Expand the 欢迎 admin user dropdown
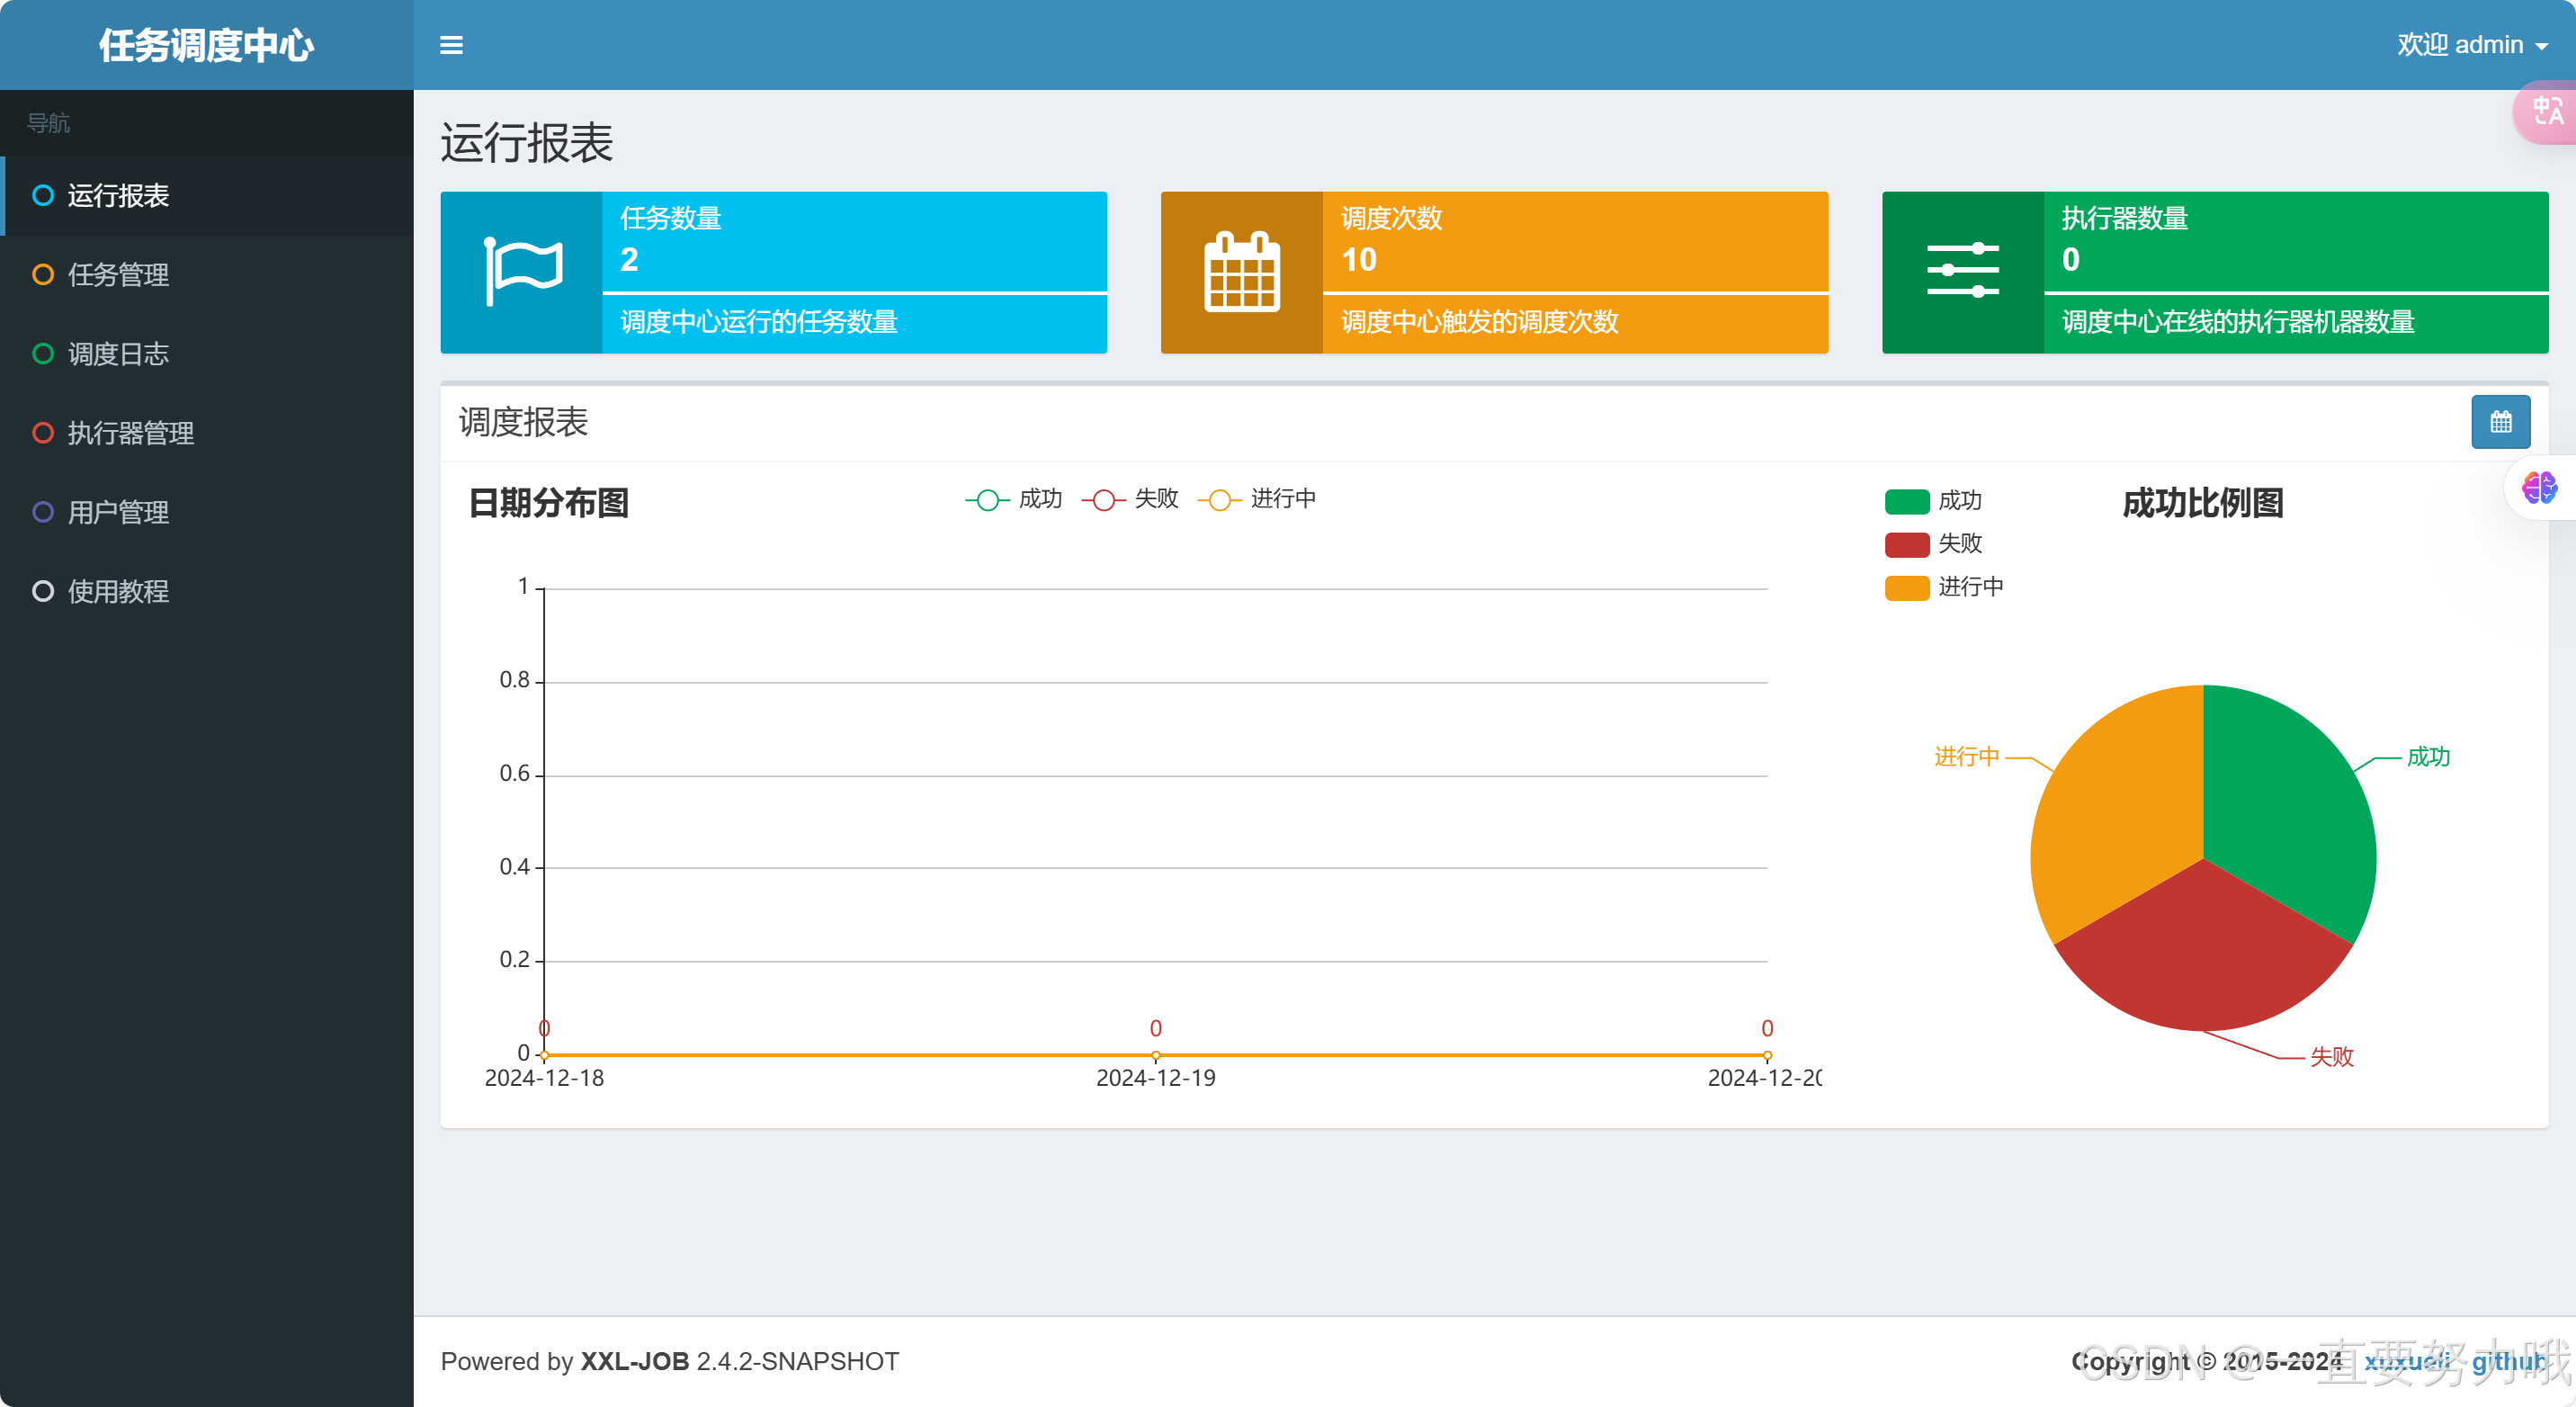 [2471, 45]
